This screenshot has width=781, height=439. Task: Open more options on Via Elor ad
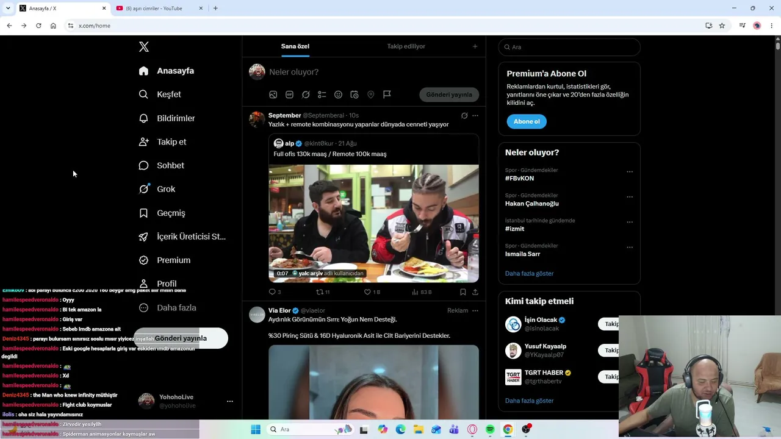pyautogui.click(x=475, y=310)
